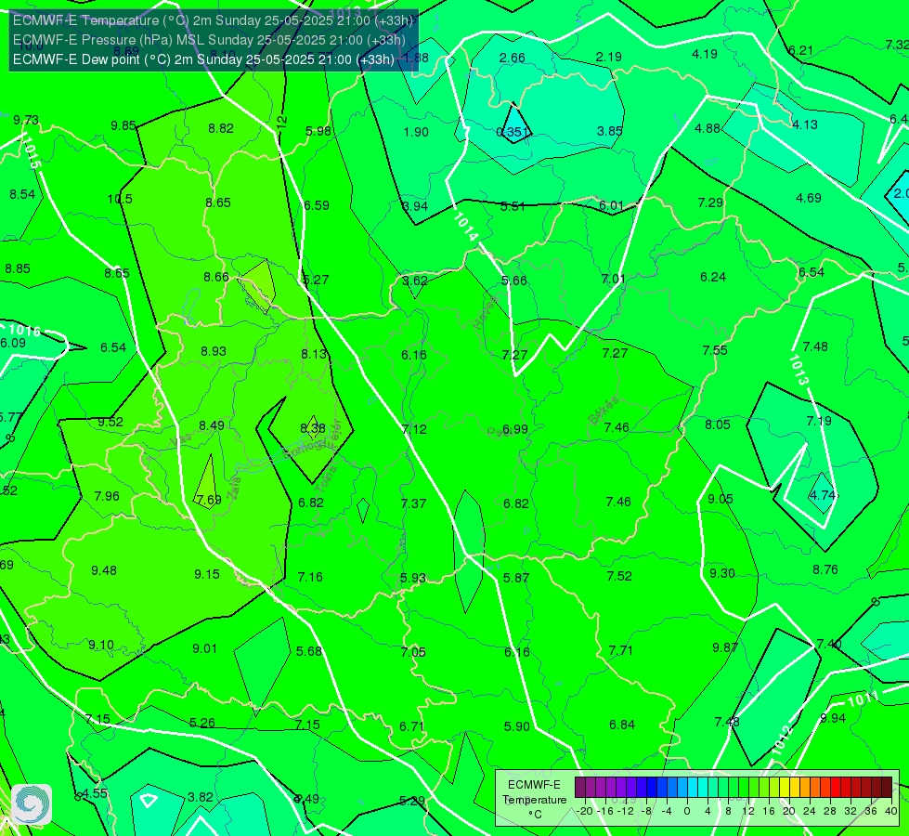909x836 pixels.
Task: Click the 5.66 dew point value
Action: [x=514, y=281]
